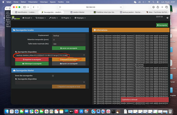Toggle Envoi des sauvegardes checkbox
Viewport: 177px width, 115px height.
53,76
